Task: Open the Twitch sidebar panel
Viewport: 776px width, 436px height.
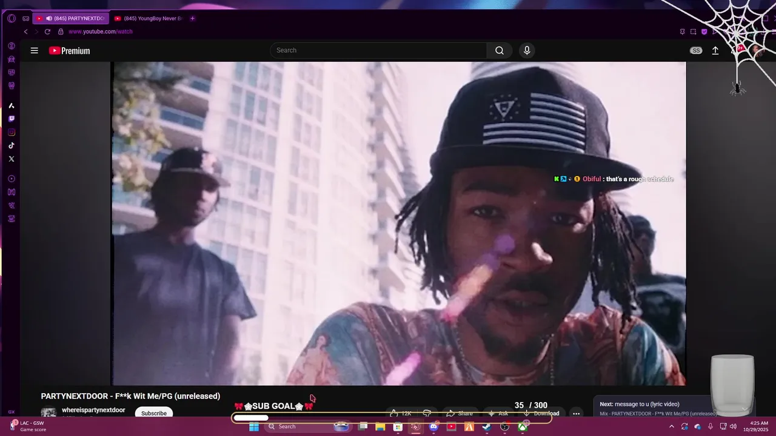Action: [12, 119]
